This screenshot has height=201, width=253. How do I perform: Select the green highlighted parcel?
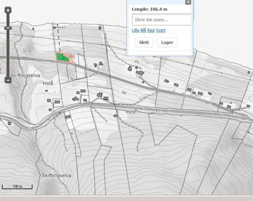coord(62,57)
